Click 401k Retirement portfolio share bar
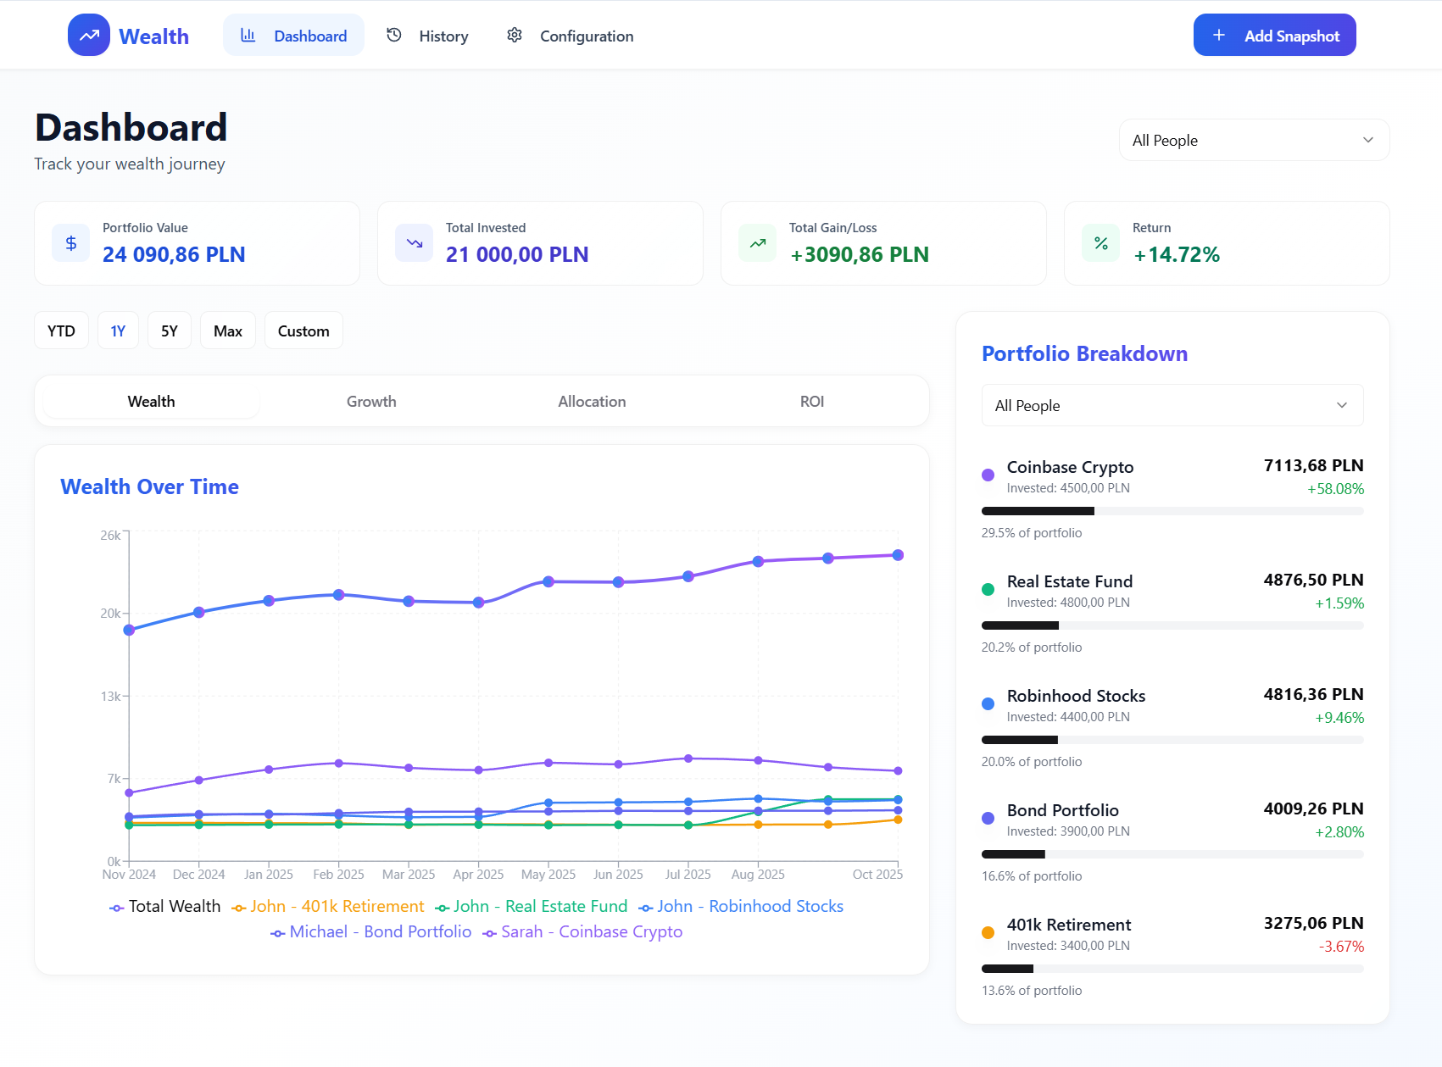 point(1172,969)
